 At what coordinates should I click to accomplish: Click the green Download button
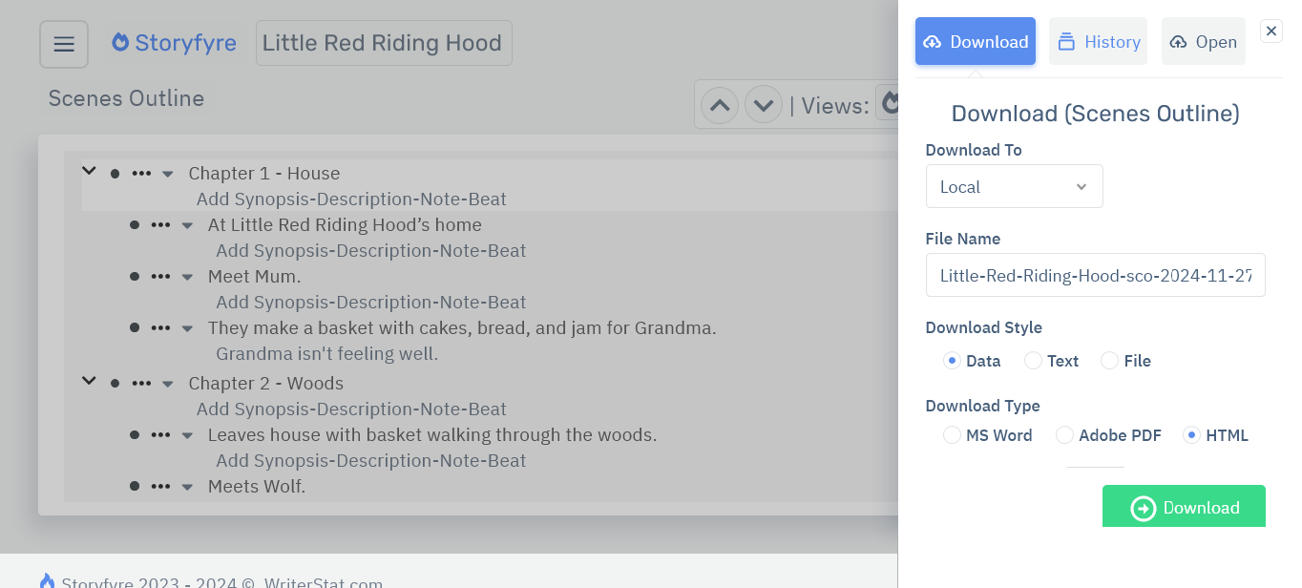point(1184,507)
